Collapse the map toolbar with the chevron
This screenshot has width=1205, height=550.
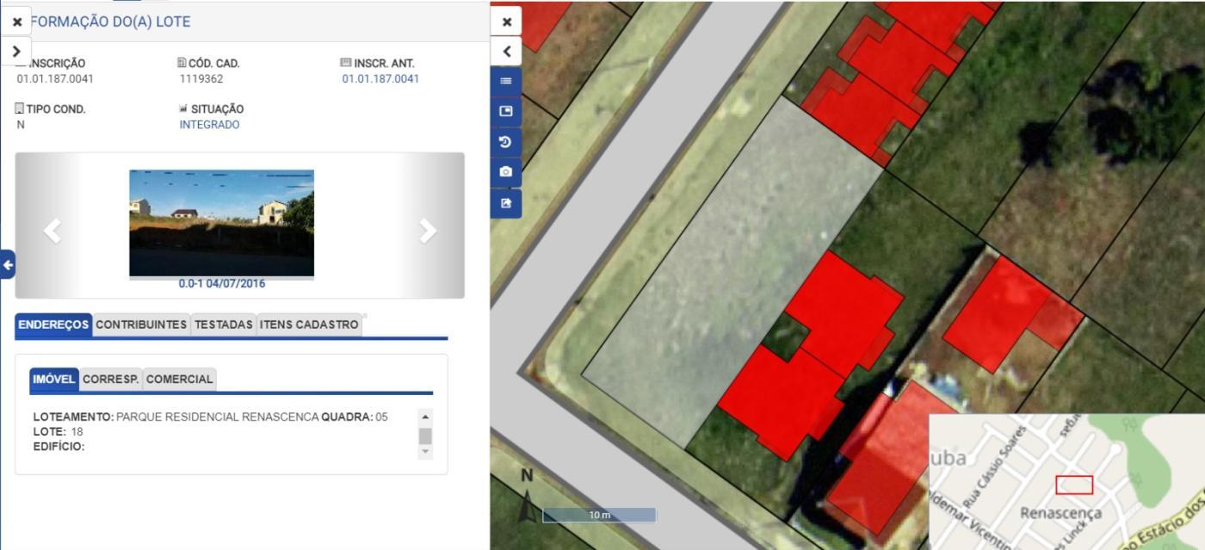(507, 51)
